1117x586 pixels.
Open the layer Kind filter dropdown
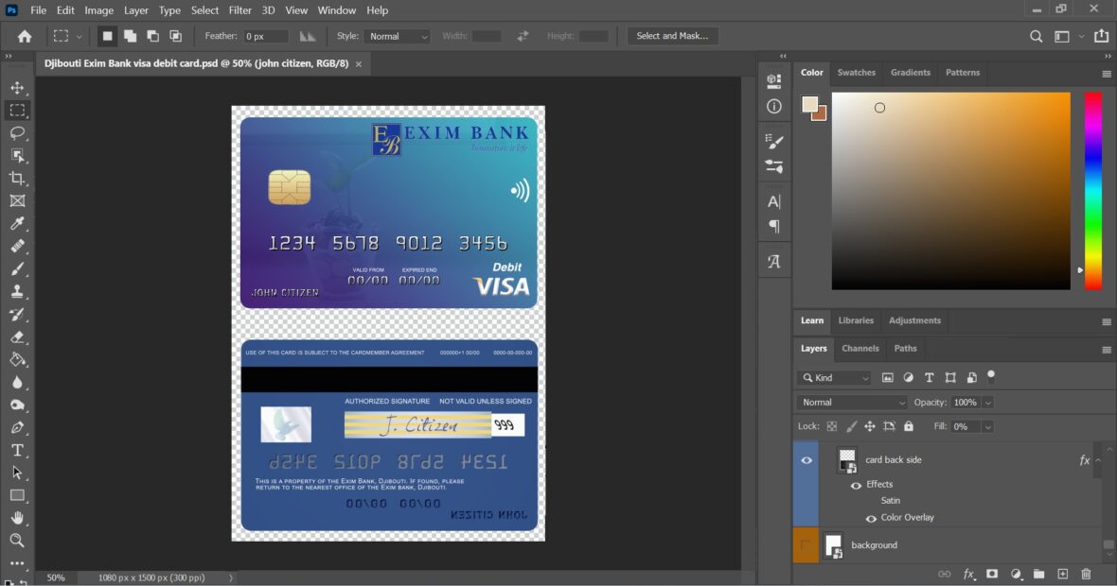(x=833, y=377)
